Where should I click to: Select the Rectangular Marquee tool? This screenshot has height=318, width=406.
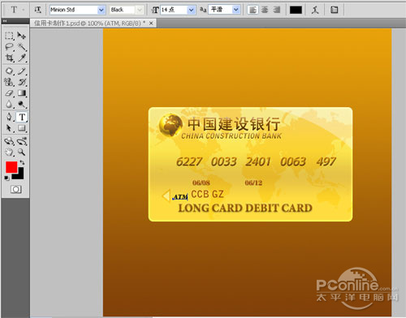pyautogui.click(x=9, y=36)
